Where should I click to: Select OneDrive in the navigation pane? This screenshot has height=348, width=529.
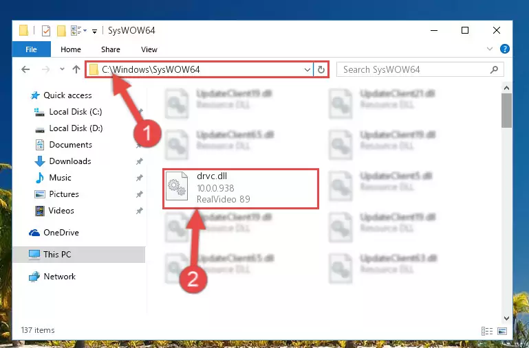(61, 233)
